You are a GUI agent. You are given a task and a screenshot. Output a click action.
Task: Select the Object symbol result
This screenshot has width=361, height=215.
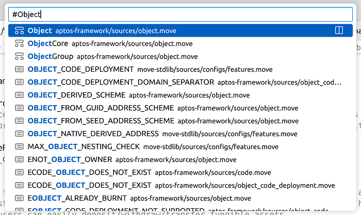103,30
